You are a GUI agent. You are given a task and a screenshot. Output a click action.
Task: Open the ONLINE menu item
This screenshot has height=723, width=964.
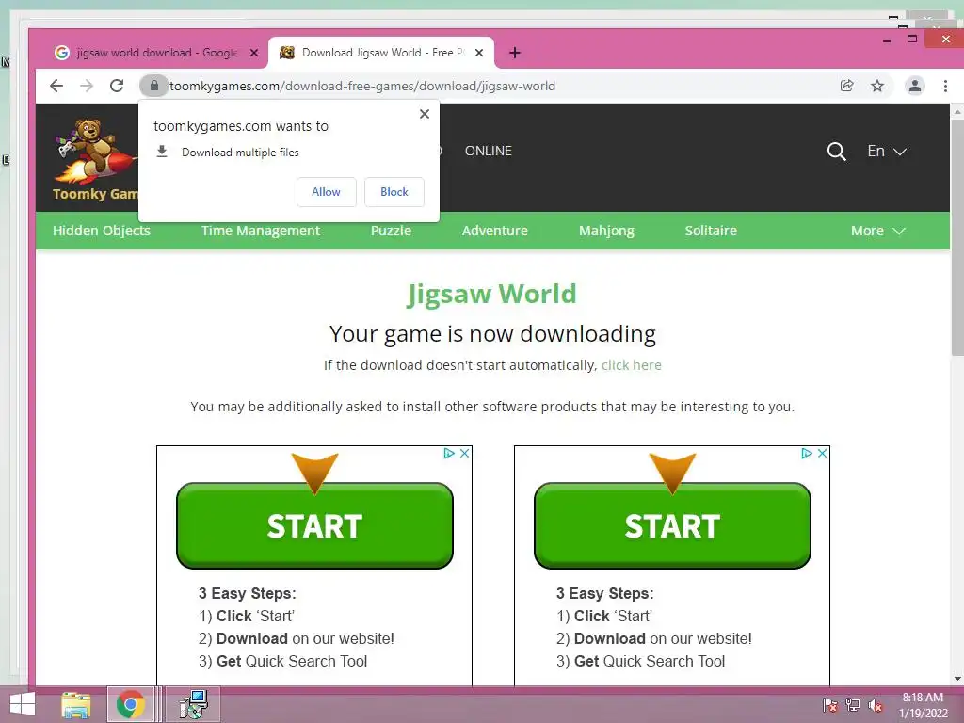489,151
